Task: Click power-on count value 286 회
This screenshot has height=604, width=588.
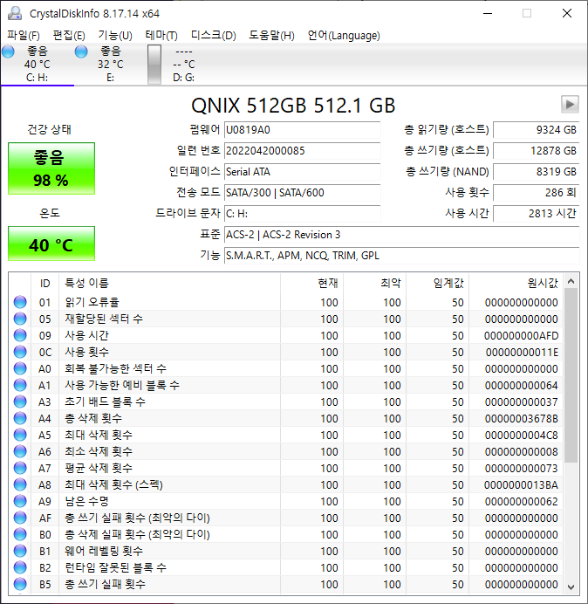Action: 536,193
